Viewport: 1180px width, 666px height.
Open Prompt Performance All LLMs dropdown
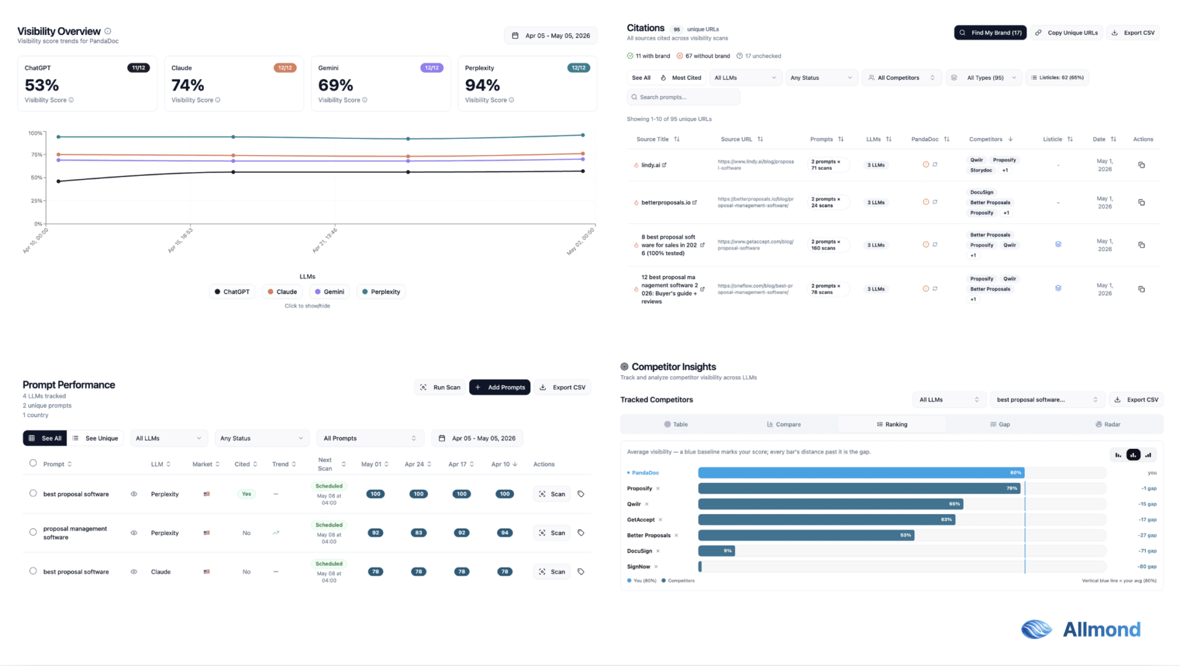(x=168, y=438)
